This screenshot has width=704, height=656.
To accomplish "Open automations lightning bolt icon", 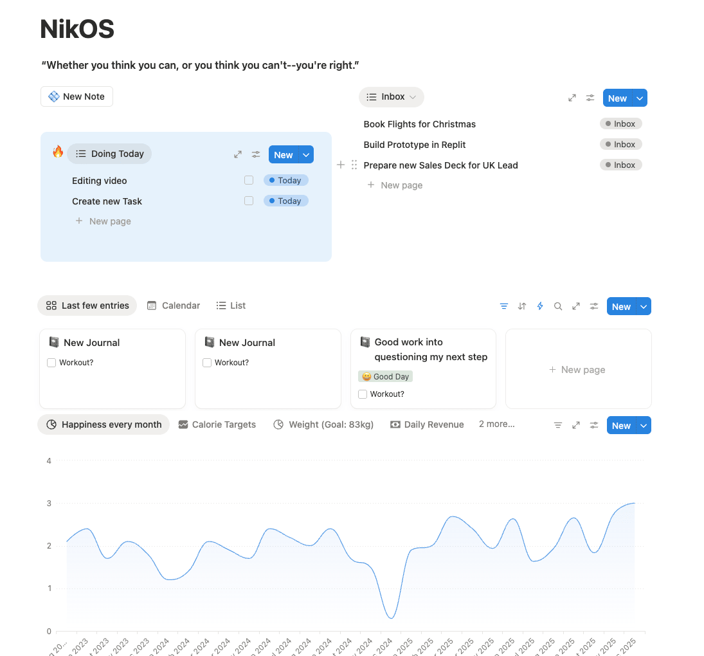I will [x=540, y=306].
